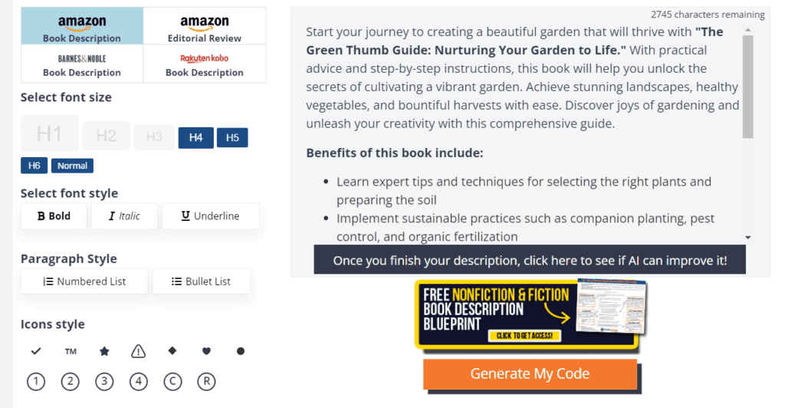Apply H4 font size

point(195,137)
